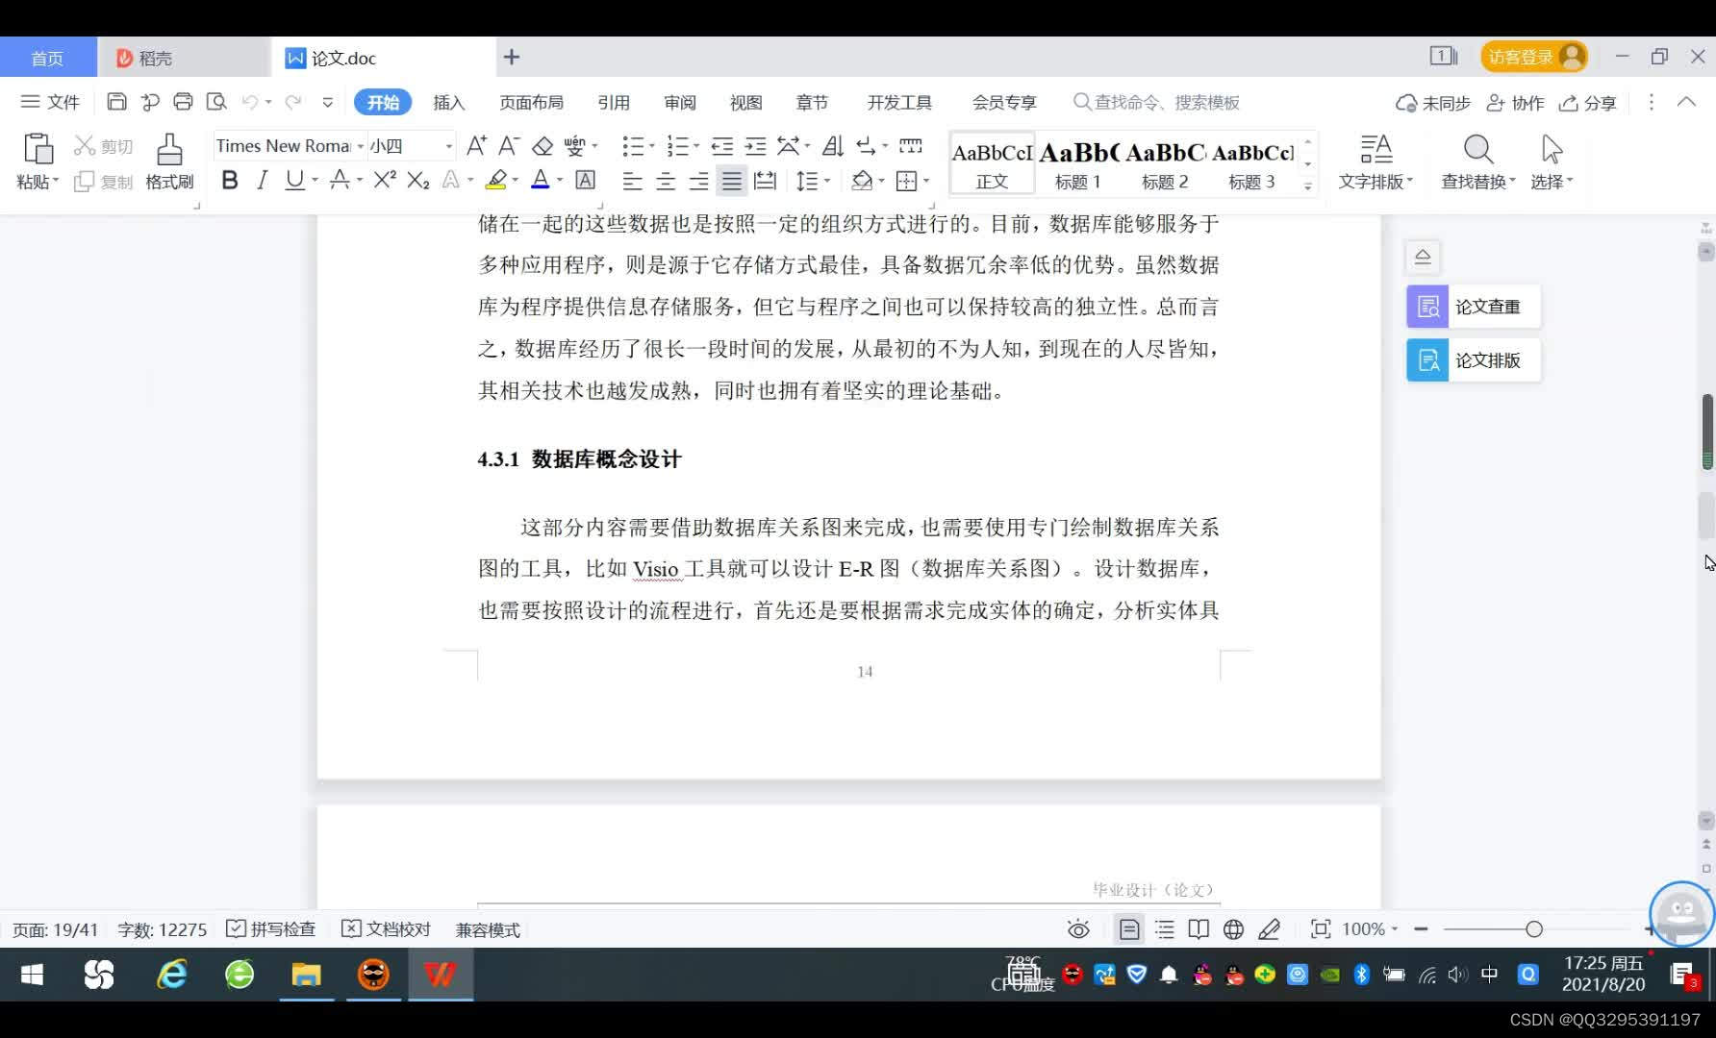
Task: Open borders dropdown arrow
Action: pos(926,180)
